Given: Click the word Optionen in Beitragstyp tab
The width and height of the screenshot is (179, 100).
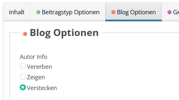Looking at the screenshot, I should (87, 12).
